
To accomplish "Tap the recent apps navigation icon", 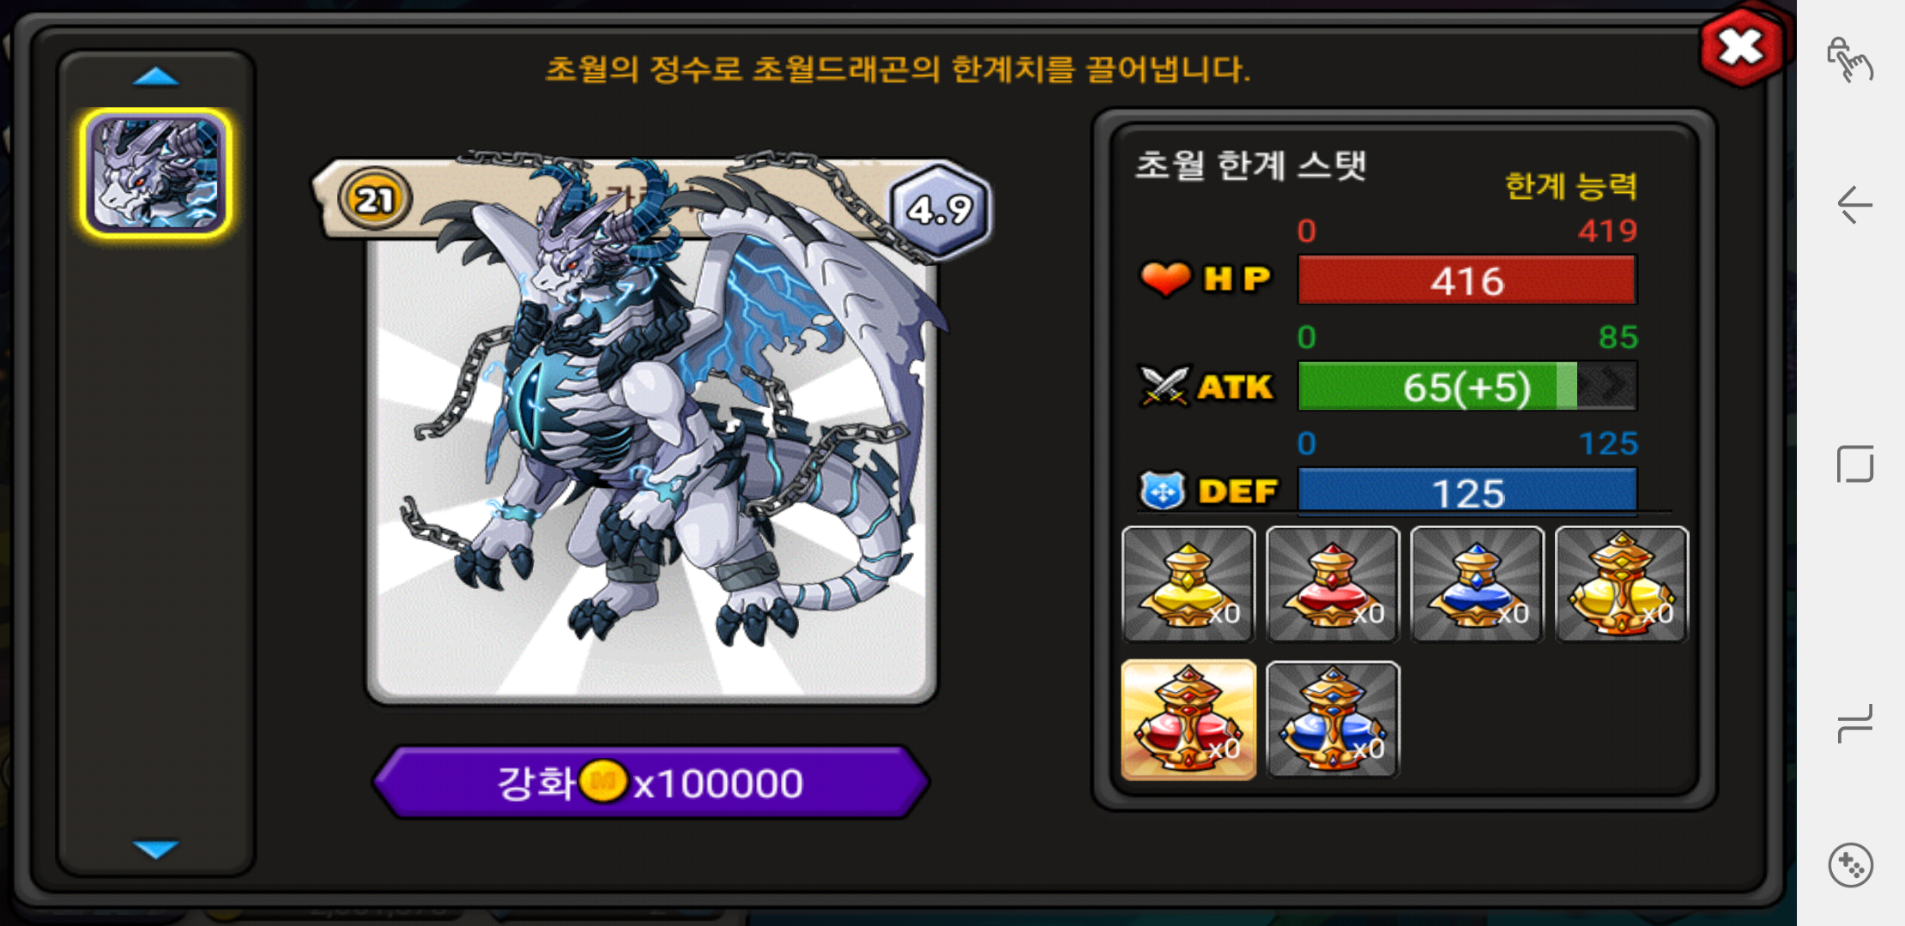I will (1854, 725).
